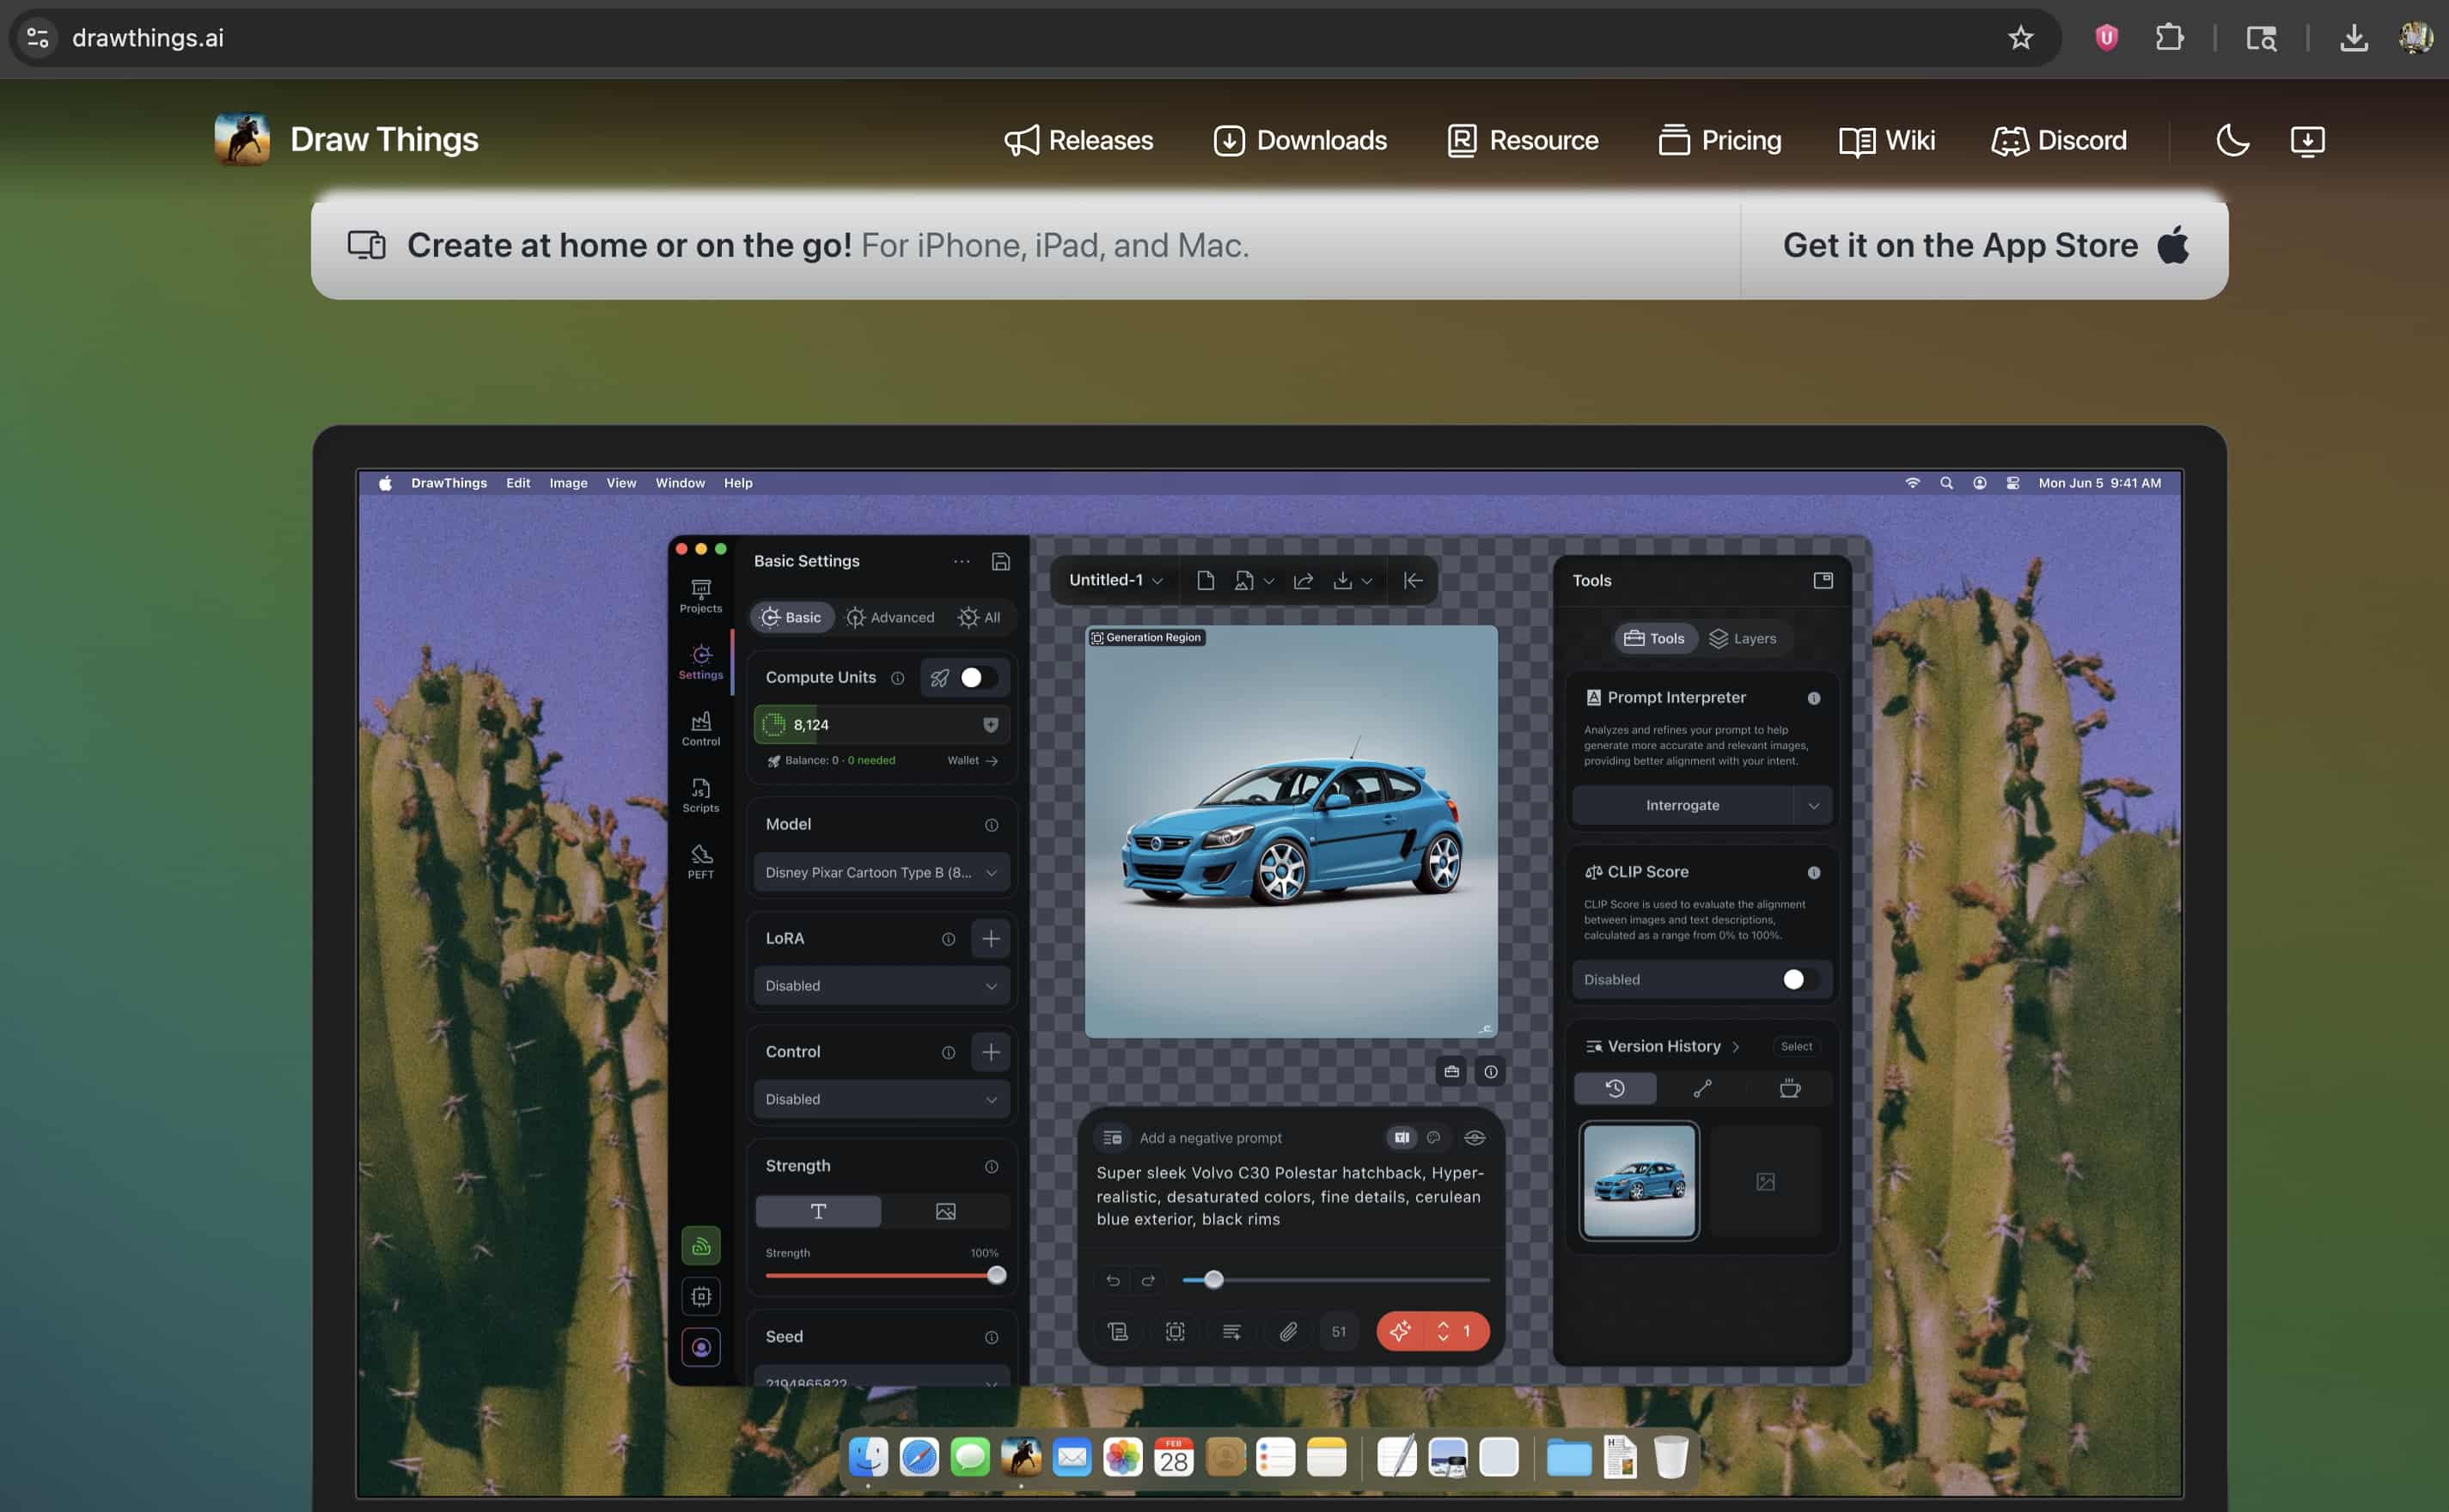Select the text-to-image T strength mode
The width and height of the screenshot is (2449, 1512).
click(817, 1212)
